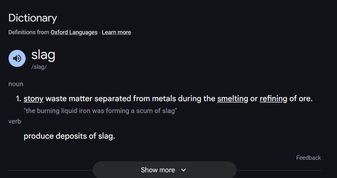Open the Oxford Languages link
Viewport: 337px width, 178px height.
point(74,32)
